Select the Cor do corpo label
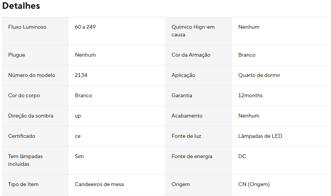The height and width of the screenshot is (196, 331). [x=24, y=95]
